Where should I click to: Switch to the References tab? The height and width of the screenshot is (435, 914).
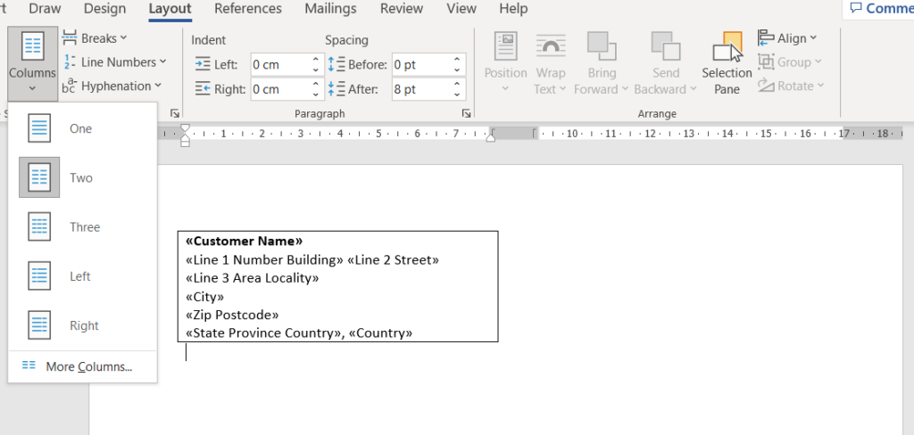(x=248, y=9)
